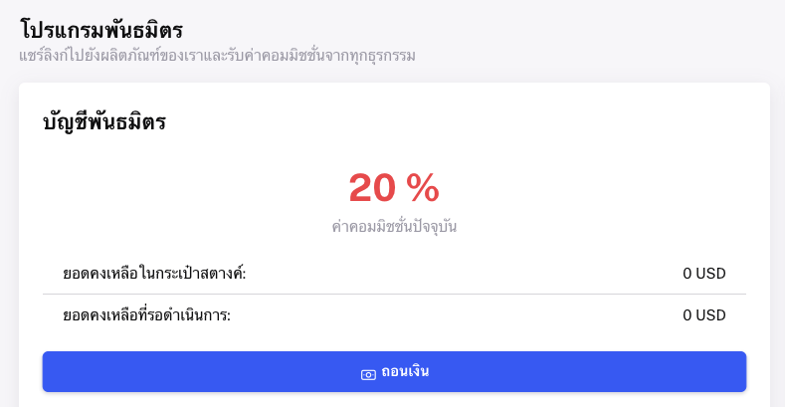Click the ถอนเงิน text inside the blue button

405,371
